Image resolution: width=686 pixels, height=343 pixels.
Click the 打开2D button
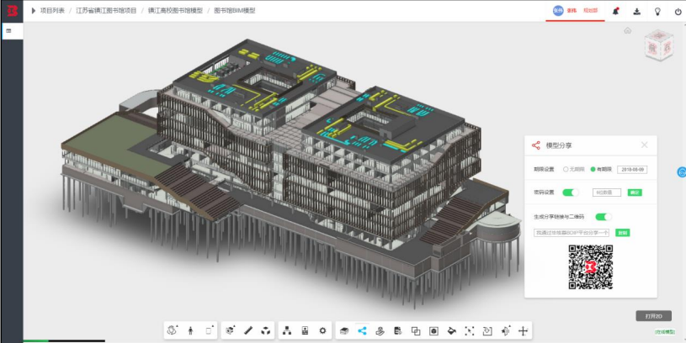click(x=653, y=316)
